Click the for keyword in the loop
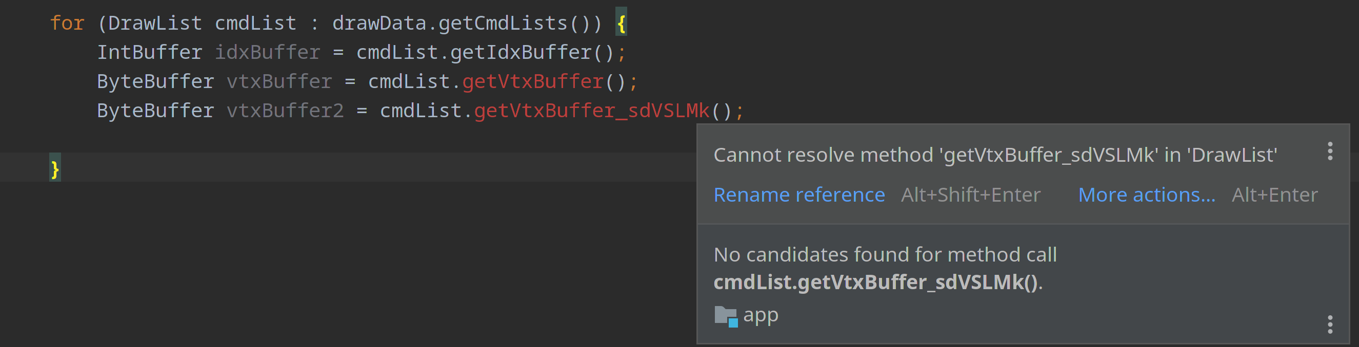Viewport: 1359px width, 347px height. coord(68,23)
